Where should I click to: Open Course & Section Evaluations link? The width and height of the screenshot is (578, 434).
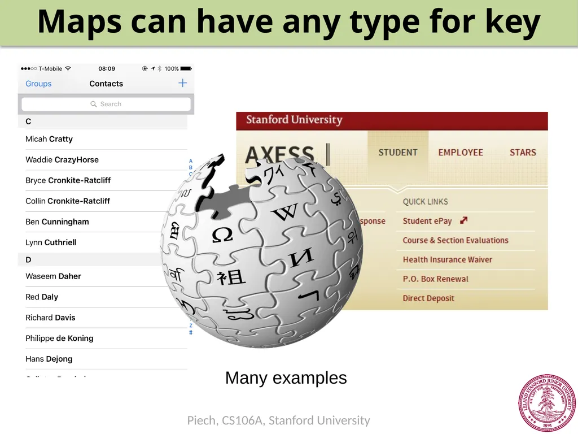456,240
